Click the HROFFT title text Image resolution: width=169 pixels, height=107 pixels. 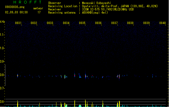tap(27, 2)
